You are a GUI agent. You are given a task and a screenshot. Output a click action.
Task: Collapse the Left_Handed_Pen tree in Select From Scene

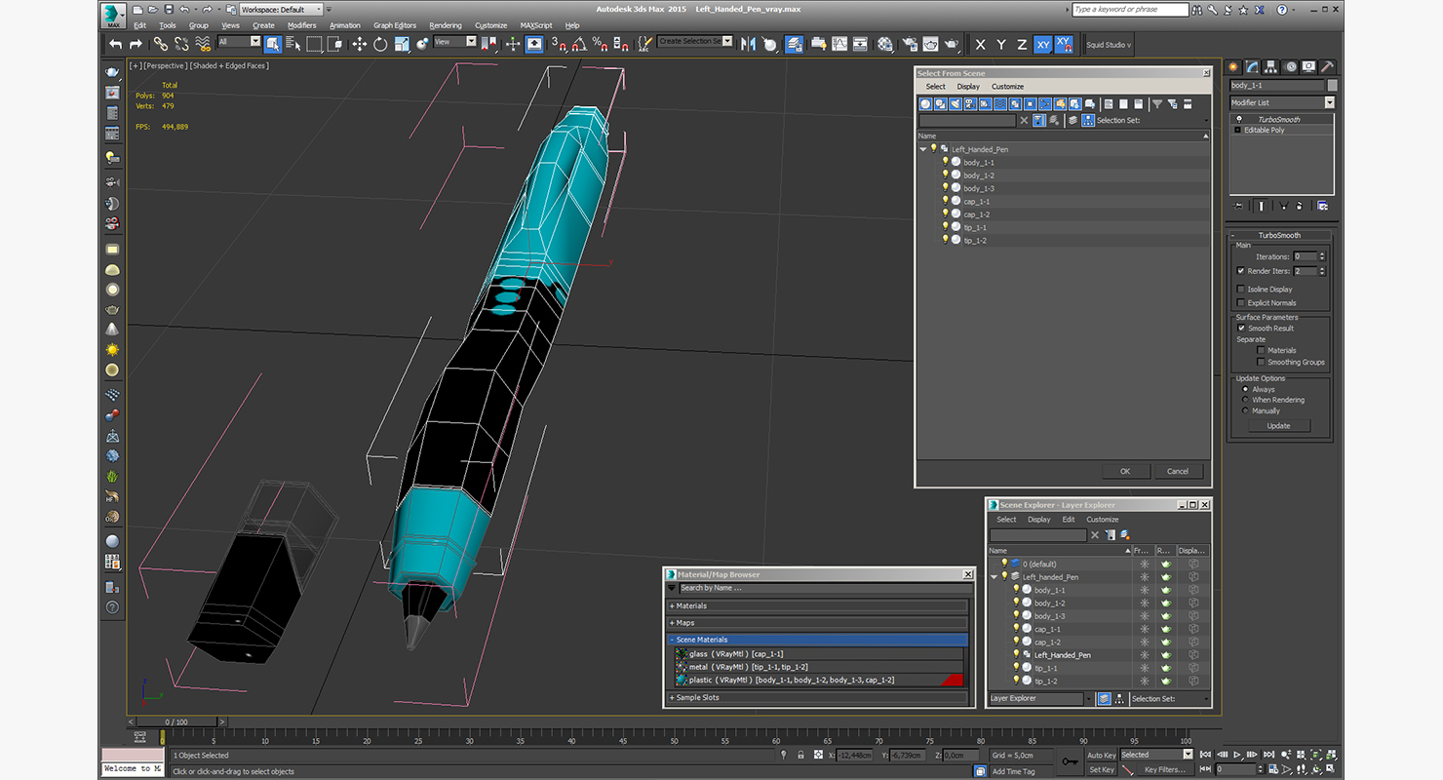(923, 149)
